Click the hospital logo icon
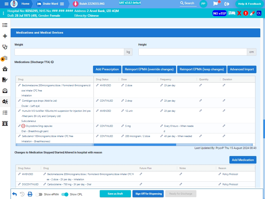The width and height of the screenshot is (265, 199). [14, 4]
